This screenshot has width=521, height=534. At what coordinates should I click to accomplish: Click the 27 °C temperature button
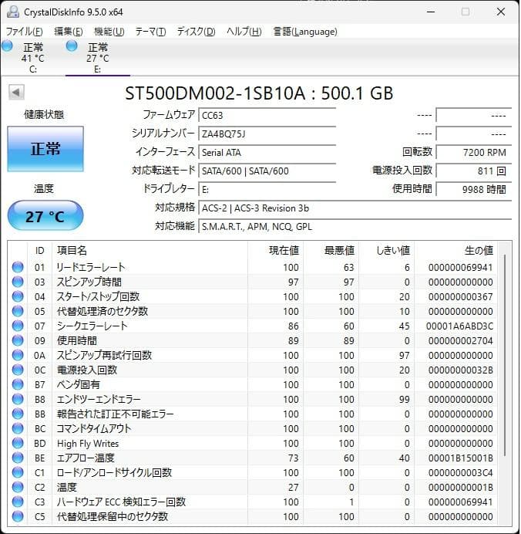point(45,216)
